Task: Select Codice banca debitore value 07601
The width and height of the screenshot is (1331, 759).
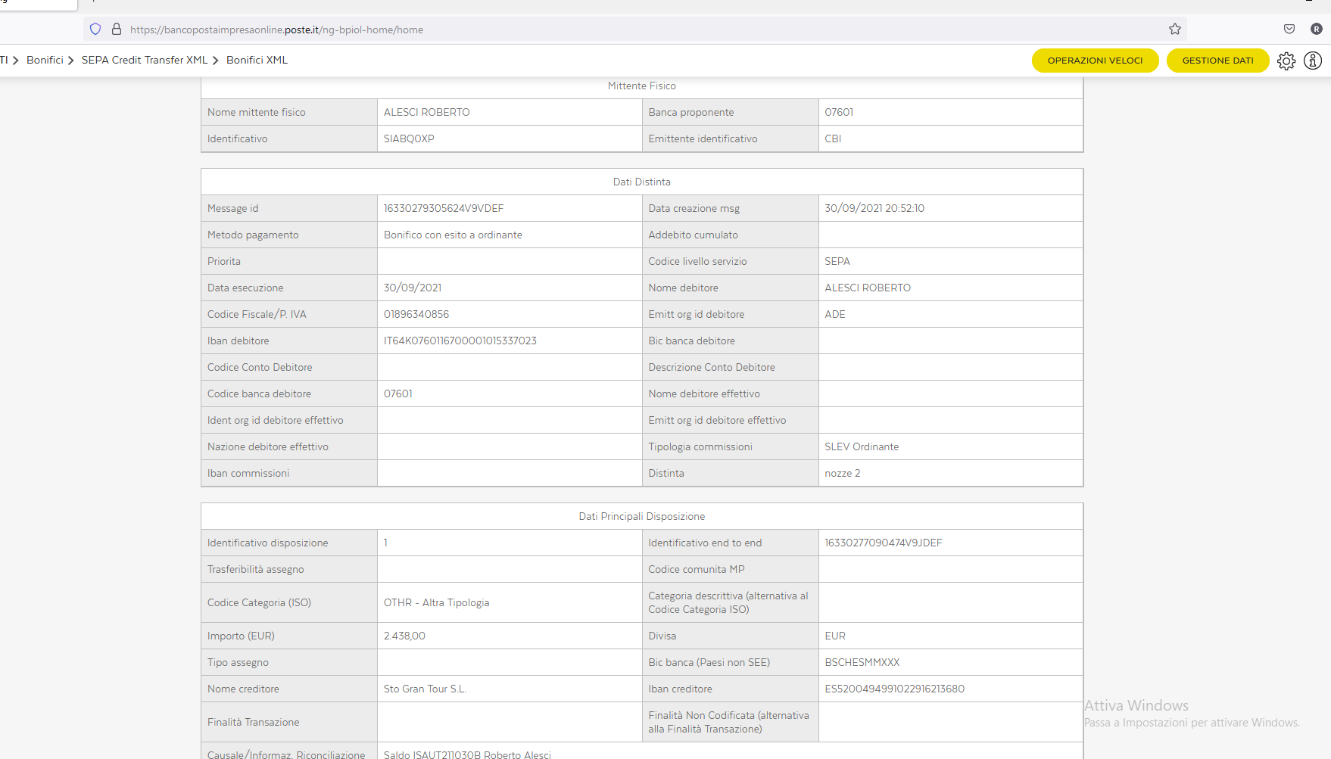Action: pos(398,394)
